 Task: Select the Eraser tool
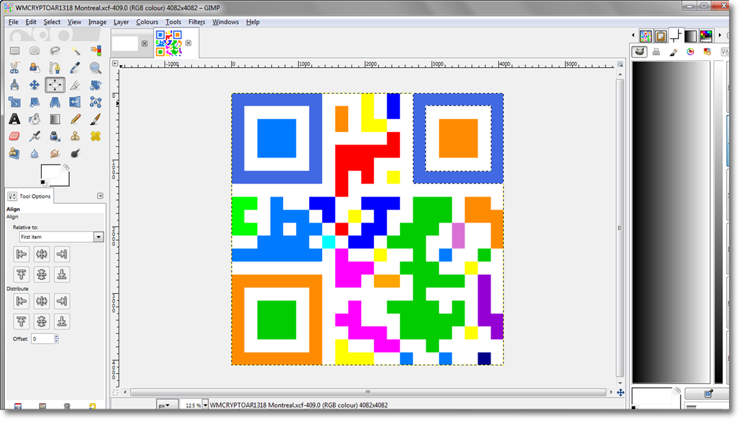click(x=14, y=136)
